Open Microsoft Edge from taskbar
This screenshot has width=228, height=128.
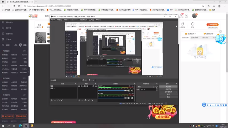[x=20, y=126]
